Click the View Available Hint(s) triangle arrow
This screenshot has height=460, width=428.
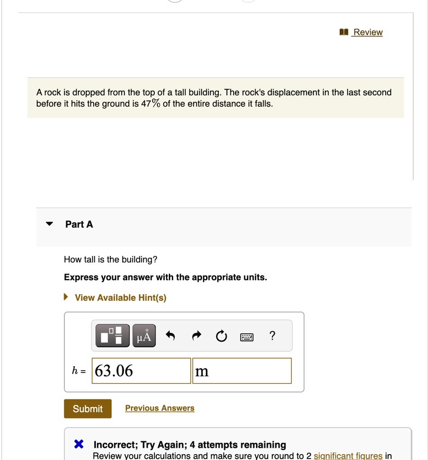66,297
